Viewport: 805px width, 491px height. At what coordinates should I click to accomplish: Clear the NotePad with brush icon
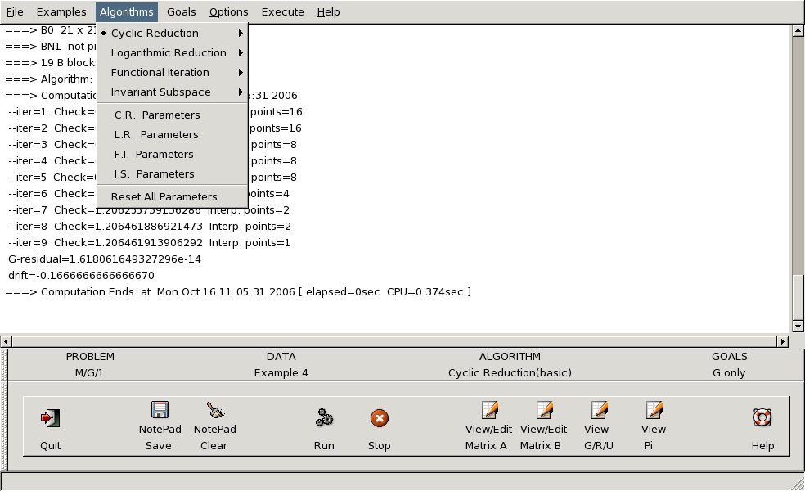point(215,411)
